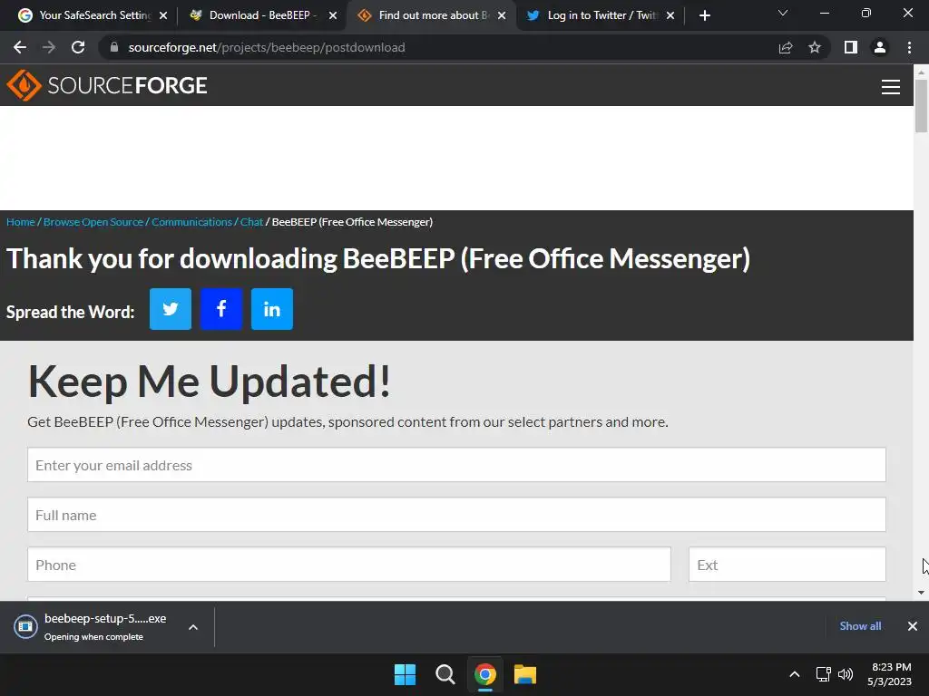Show all downloads
Image resolution: width=929 pixels, height=696 pixels.
click(860, 626)
